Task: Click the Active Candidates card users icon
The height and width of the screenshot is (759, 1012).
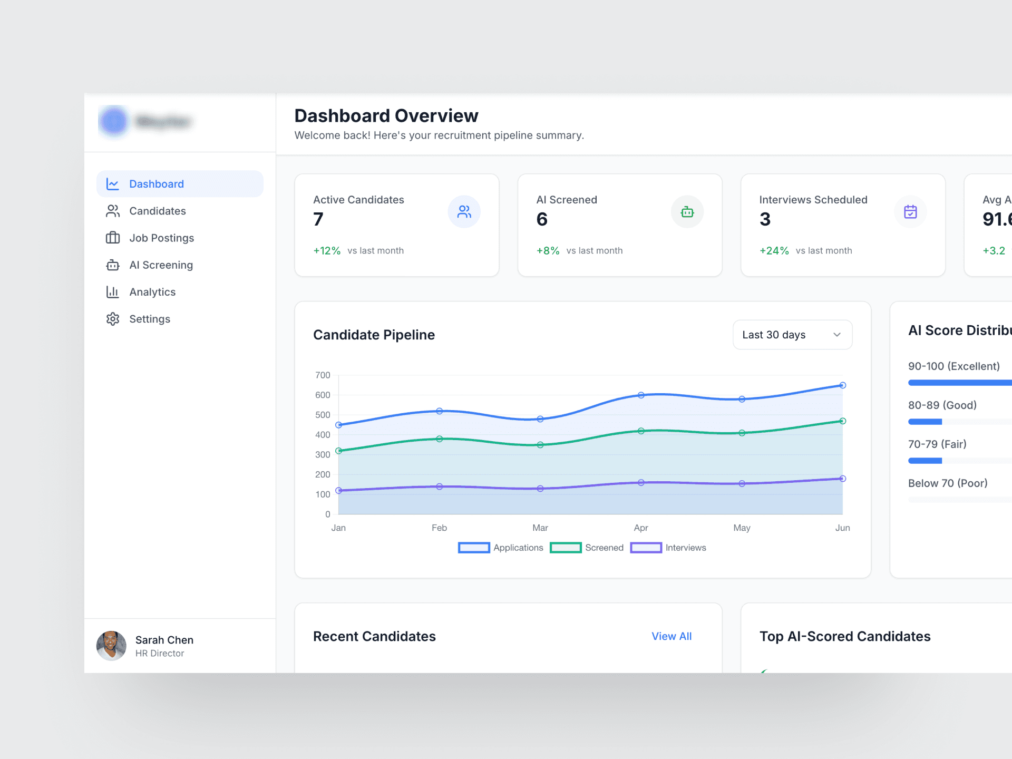Action: click(464, 212)
